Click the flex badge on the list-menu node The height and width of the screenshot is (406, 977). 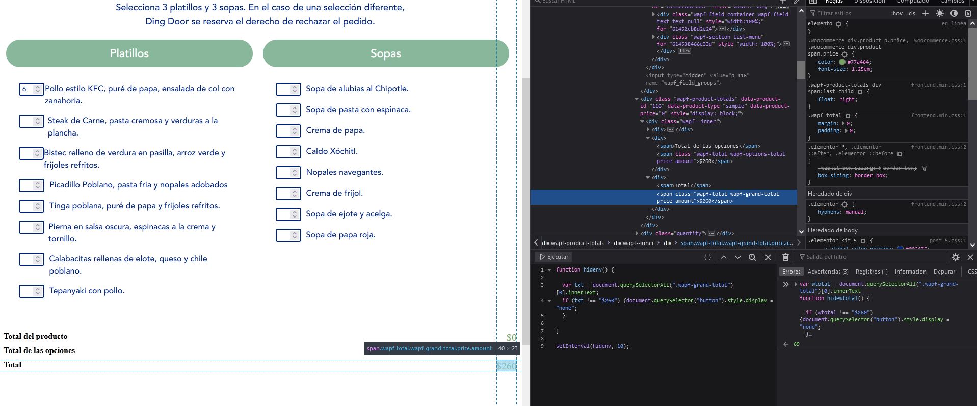click(684, 51)
